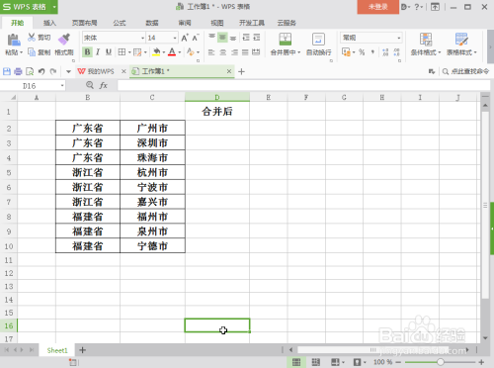Select the Format Painter brush
The width and height of the screenshot is (494, 368).
coord(64,40)
